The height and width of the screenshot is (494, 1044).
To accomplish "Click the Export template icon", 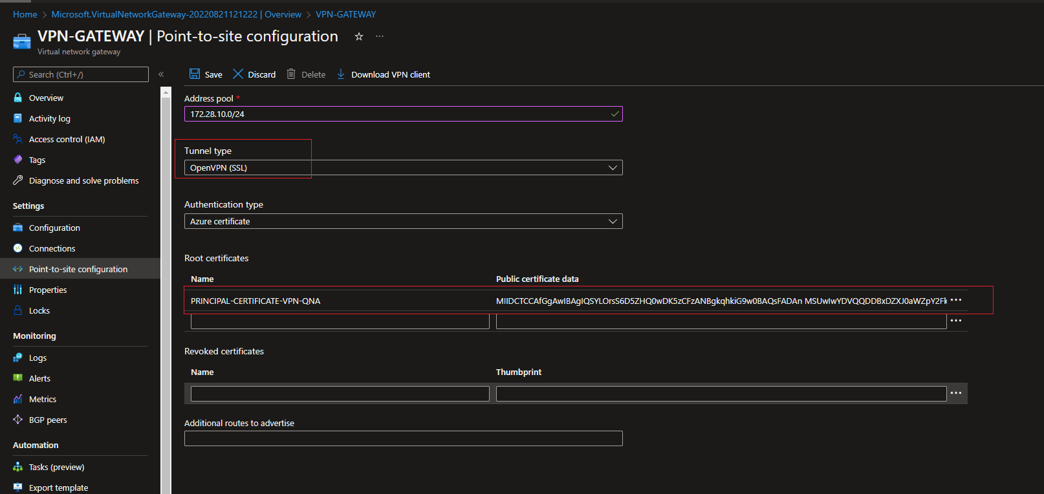I will point(18,488).
